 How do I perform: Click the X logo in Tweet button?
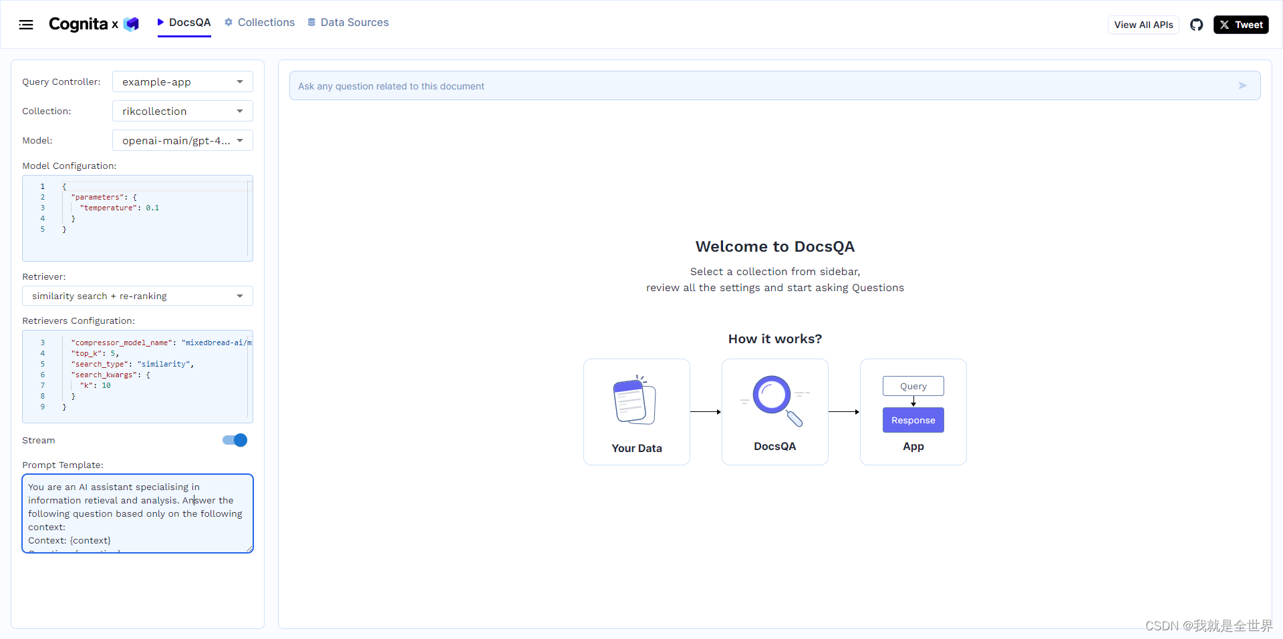click(1224, 25)
